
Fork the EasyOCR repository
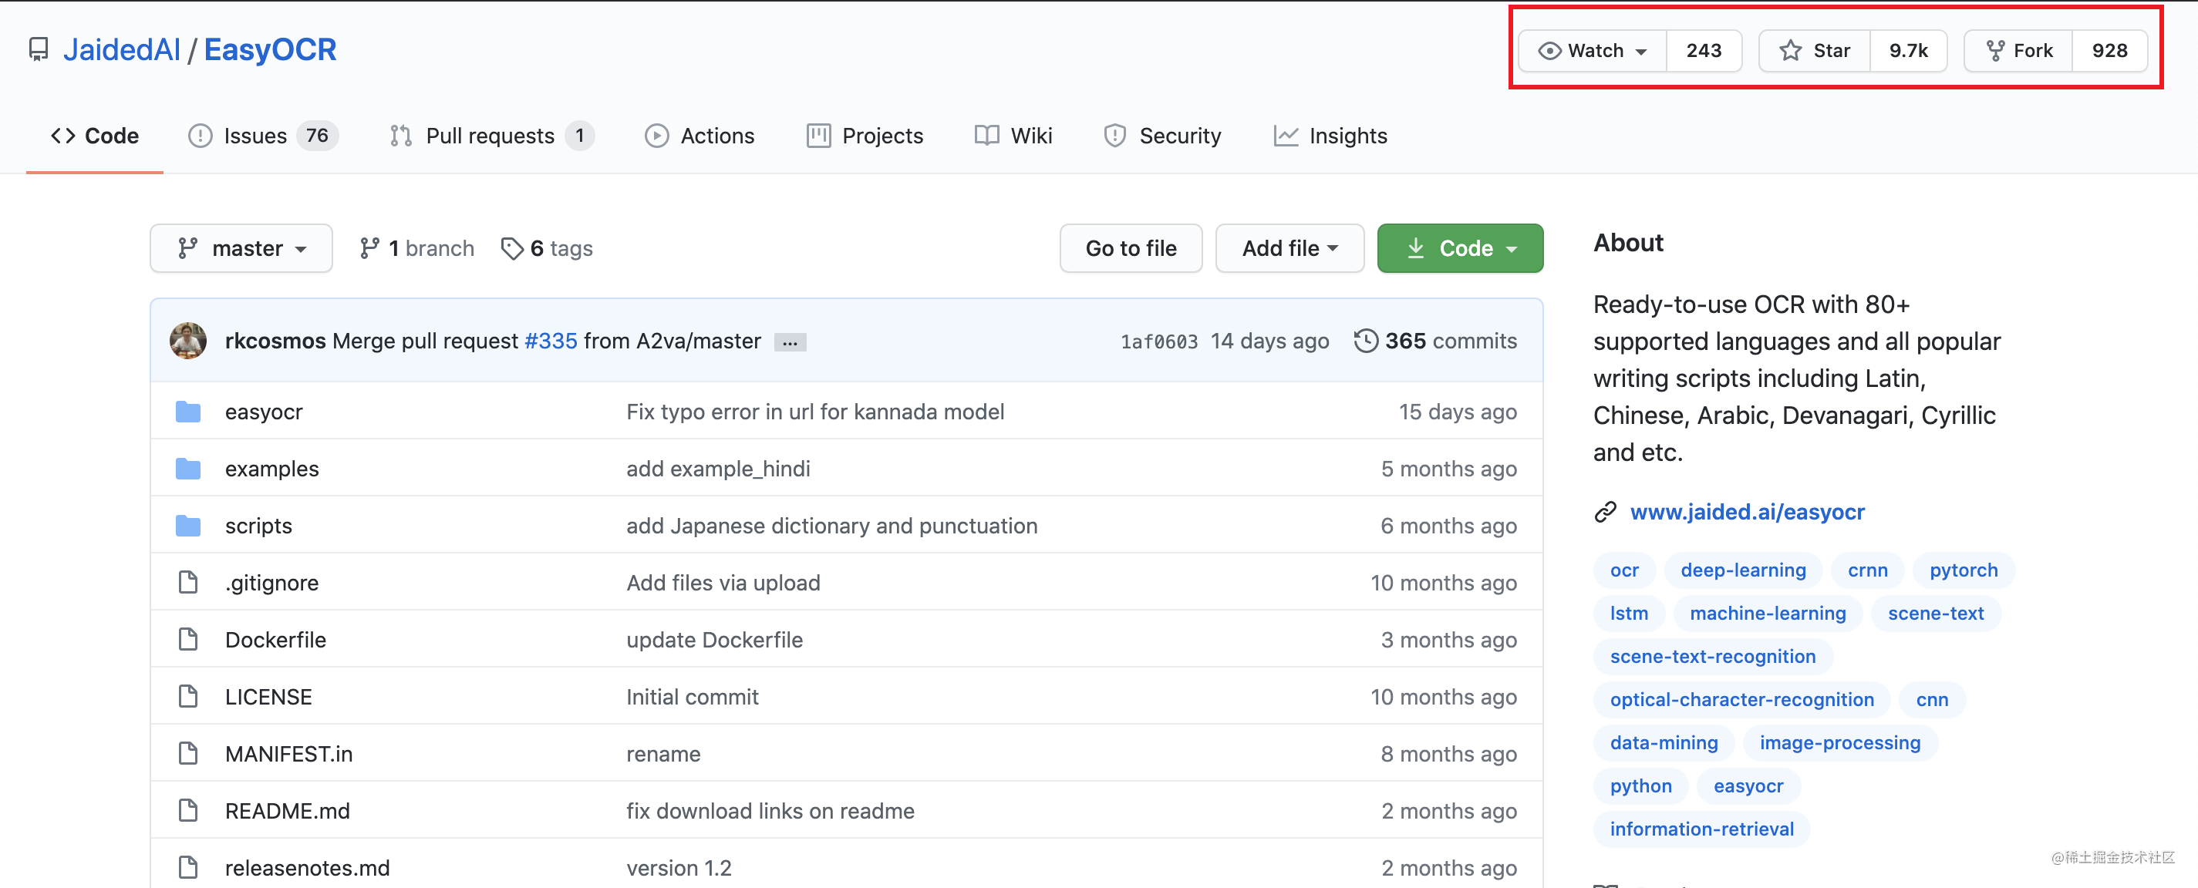pos(2019,51)
